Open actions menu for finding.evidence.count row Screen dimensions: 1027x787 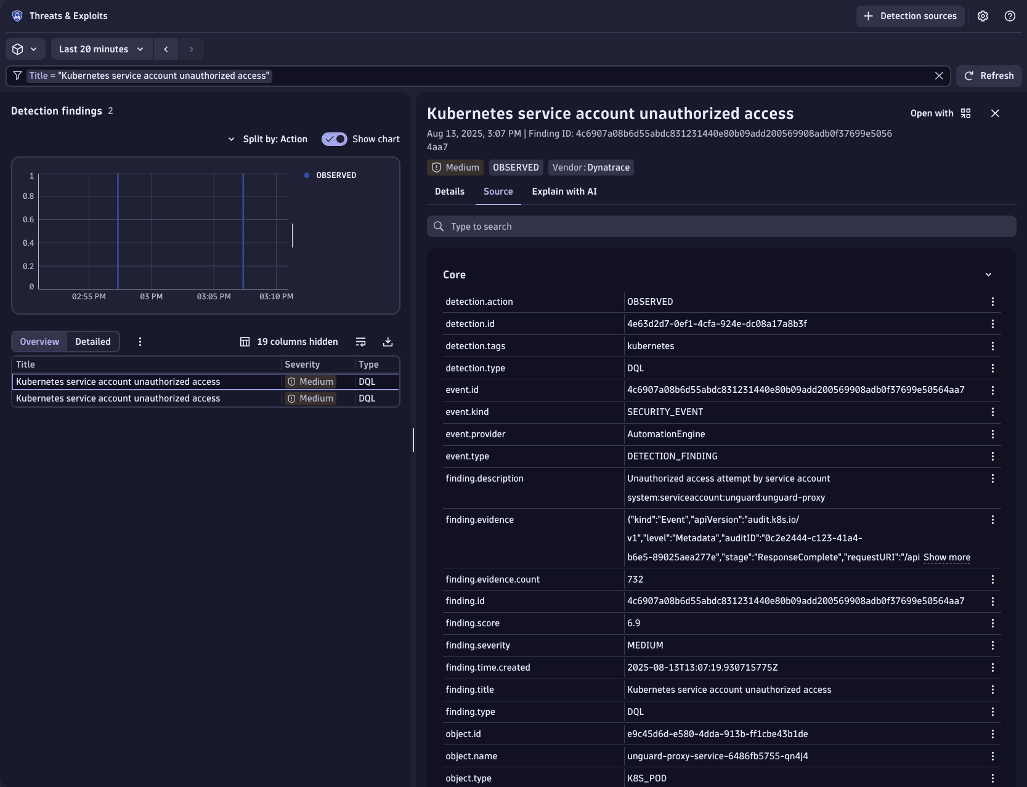(x=992, y=579)
